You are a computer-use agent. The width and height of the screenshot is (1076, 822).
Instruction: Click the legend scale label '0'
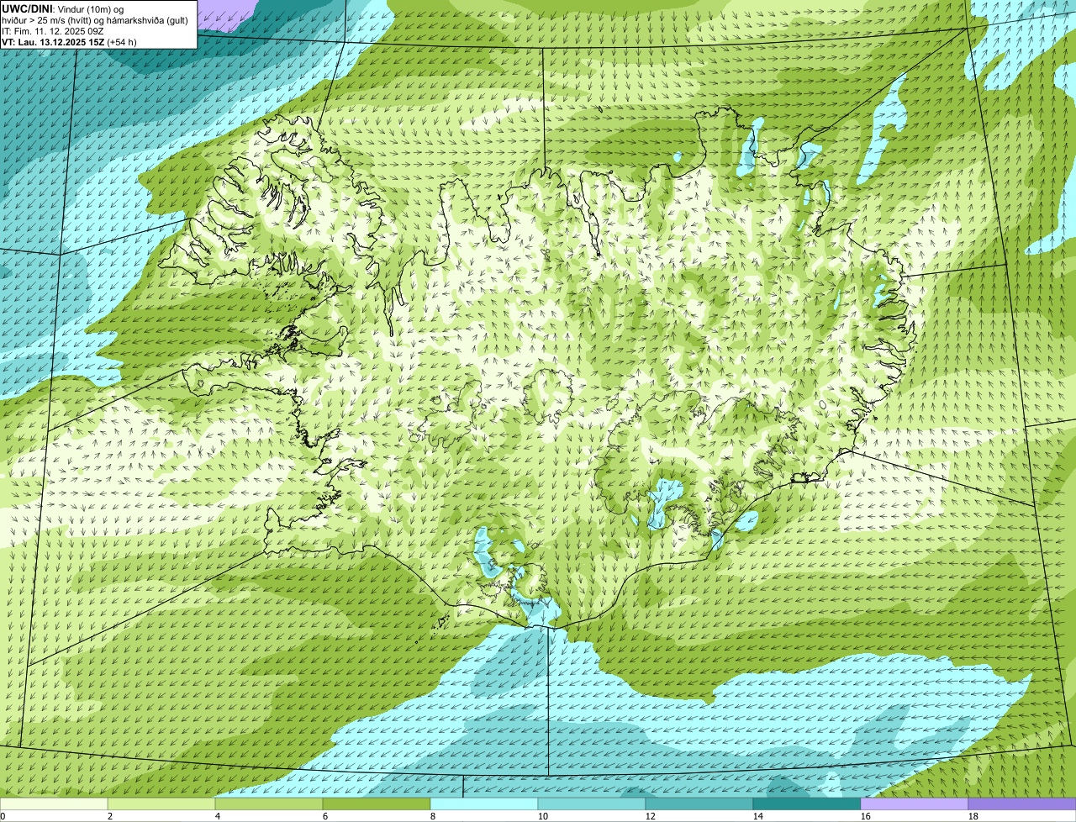click(x=3, y=816)
